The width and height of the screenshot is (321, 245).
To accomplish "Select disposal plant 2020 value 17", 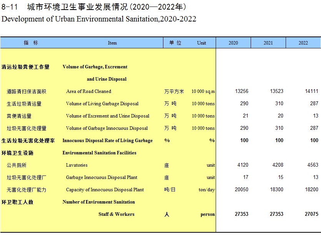I will click(x=246, y=177).
